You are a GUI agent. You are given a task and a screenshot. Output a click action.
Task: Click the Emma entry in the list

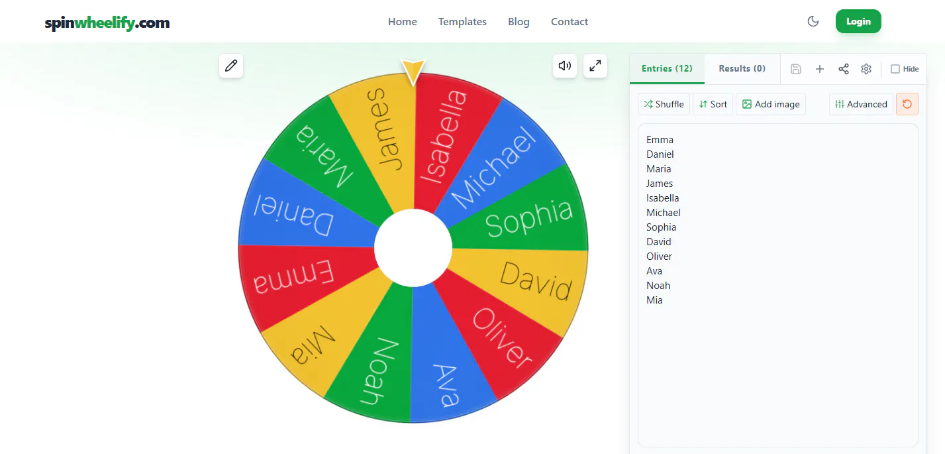point(660,140)
